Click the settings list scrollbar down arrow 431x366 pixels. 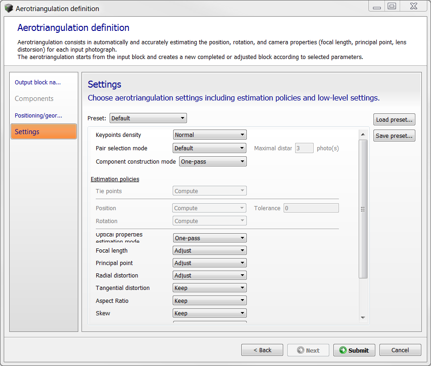(363, 318)
